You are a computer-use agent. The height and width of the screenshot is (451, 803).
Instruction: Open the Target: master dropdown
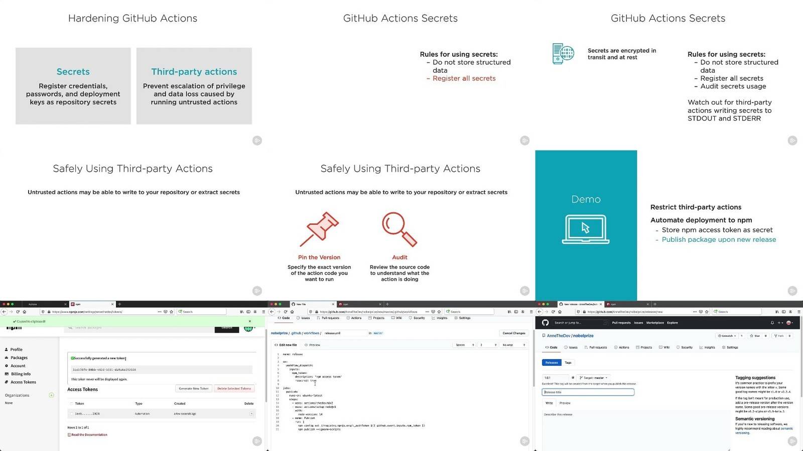point(593,378)
